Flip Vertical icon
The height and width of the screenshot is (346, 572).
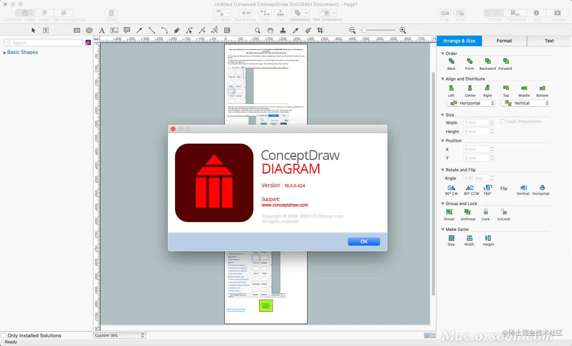click(524, 188)
